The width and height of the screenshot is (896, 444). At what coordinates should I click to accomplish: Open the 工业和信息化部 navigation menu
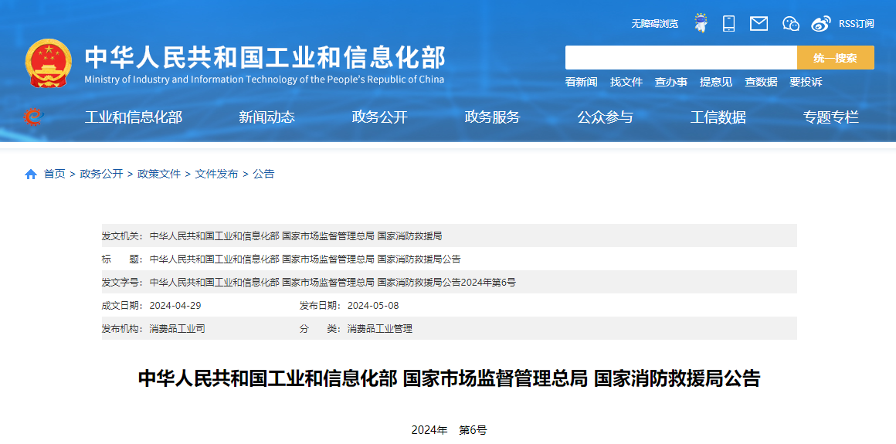133,117
